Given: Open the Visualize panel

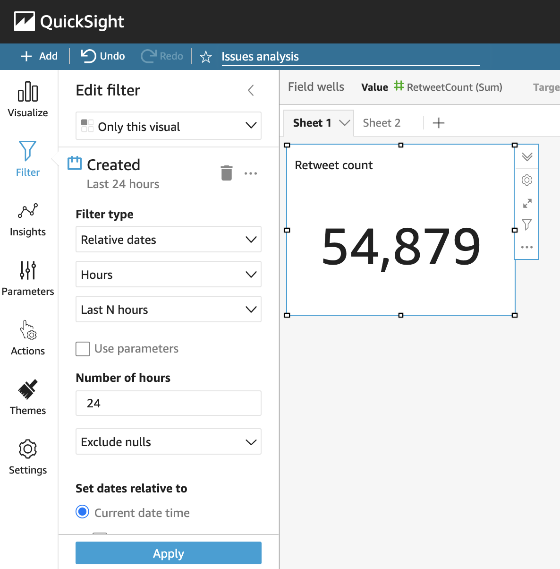Looking at the screenshot, I should [x=28, y=100].
